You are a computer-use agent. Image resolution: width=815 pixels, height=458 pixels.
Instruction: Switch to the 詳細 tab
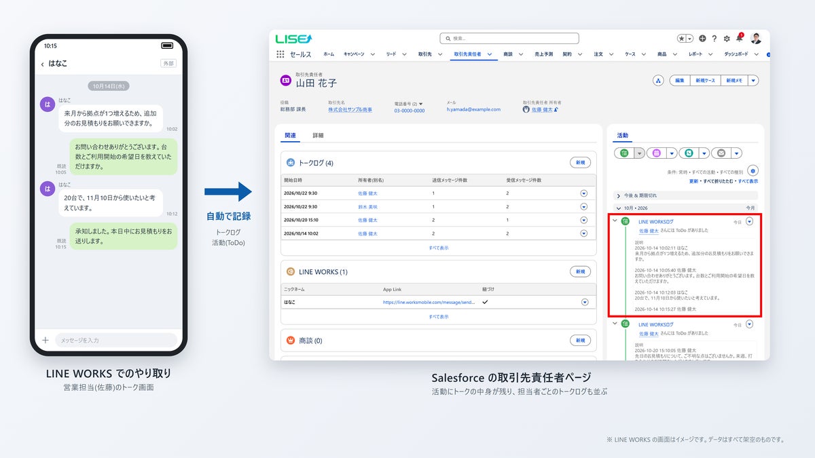click(318, 135)
